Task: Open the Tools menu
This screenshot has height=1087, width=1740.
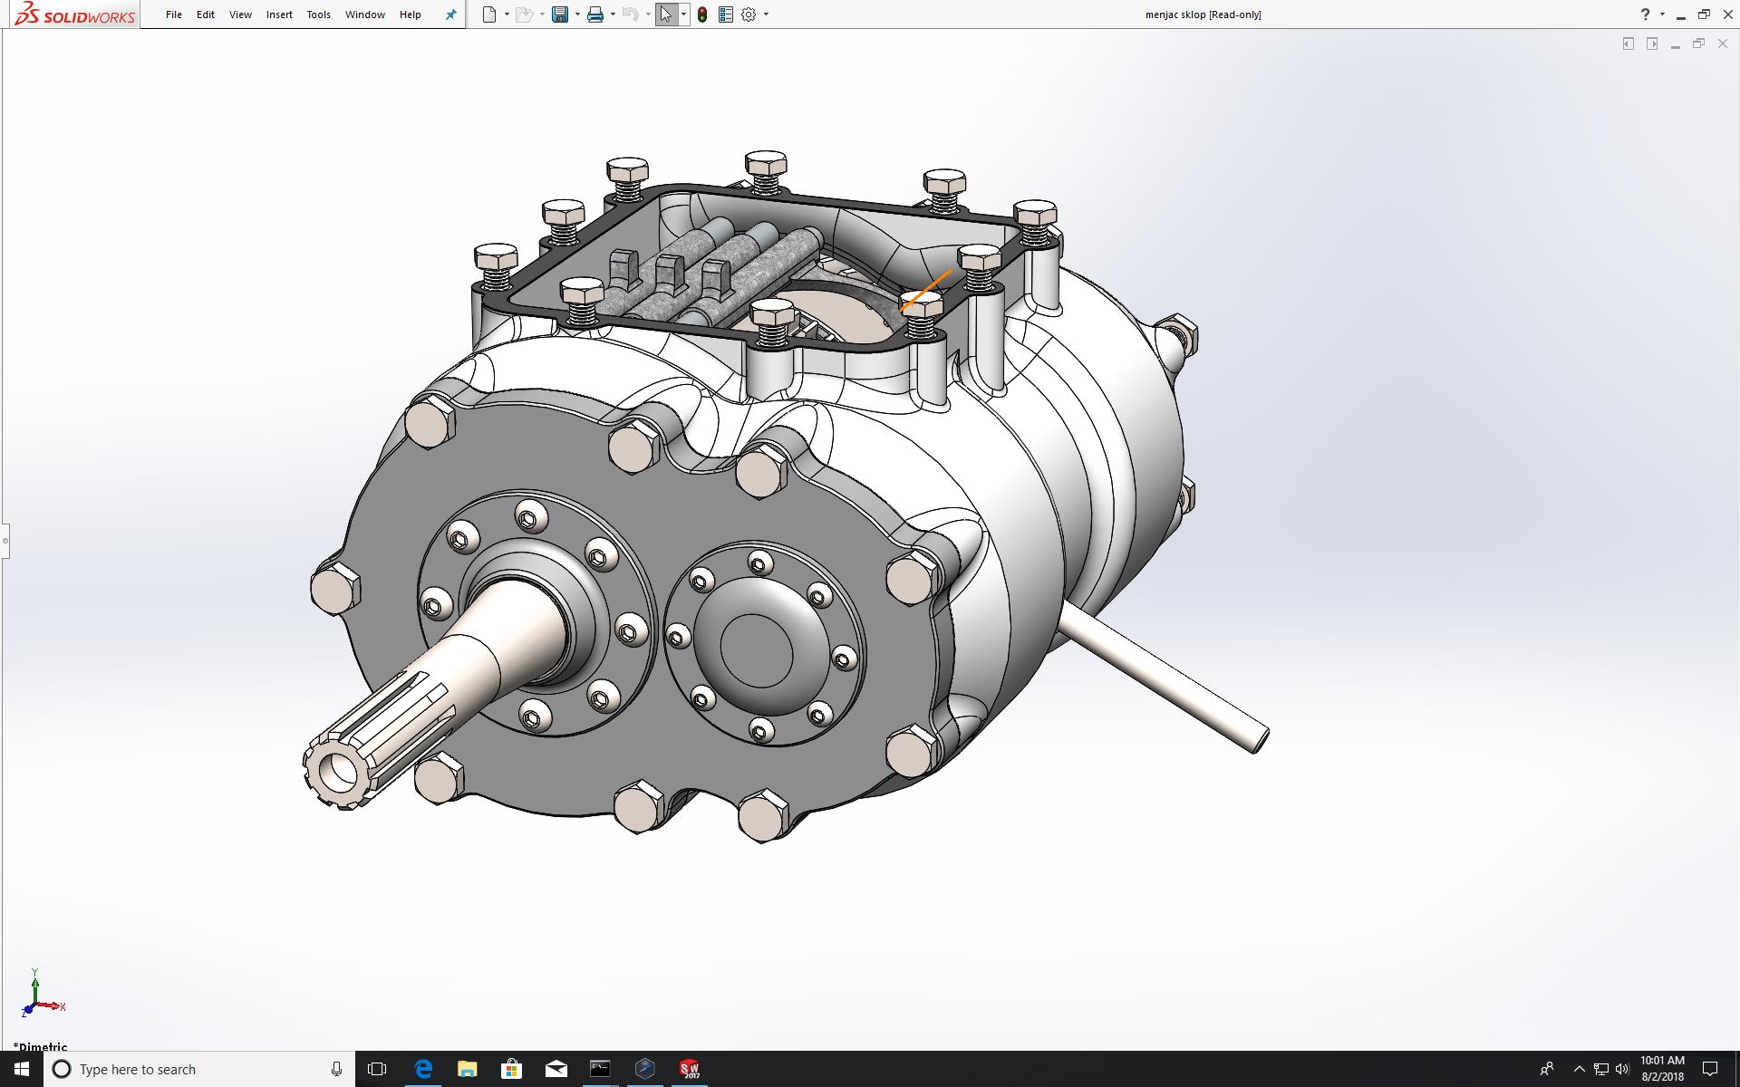Action: click(x=318, y=14)
